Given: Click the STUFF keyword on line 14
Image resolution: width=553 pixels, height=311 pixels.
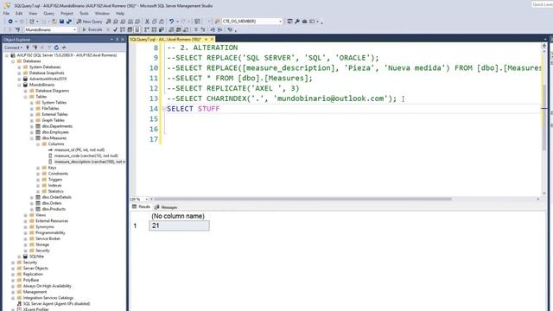Looking at the screenshot, I should (x=208, y=109).
